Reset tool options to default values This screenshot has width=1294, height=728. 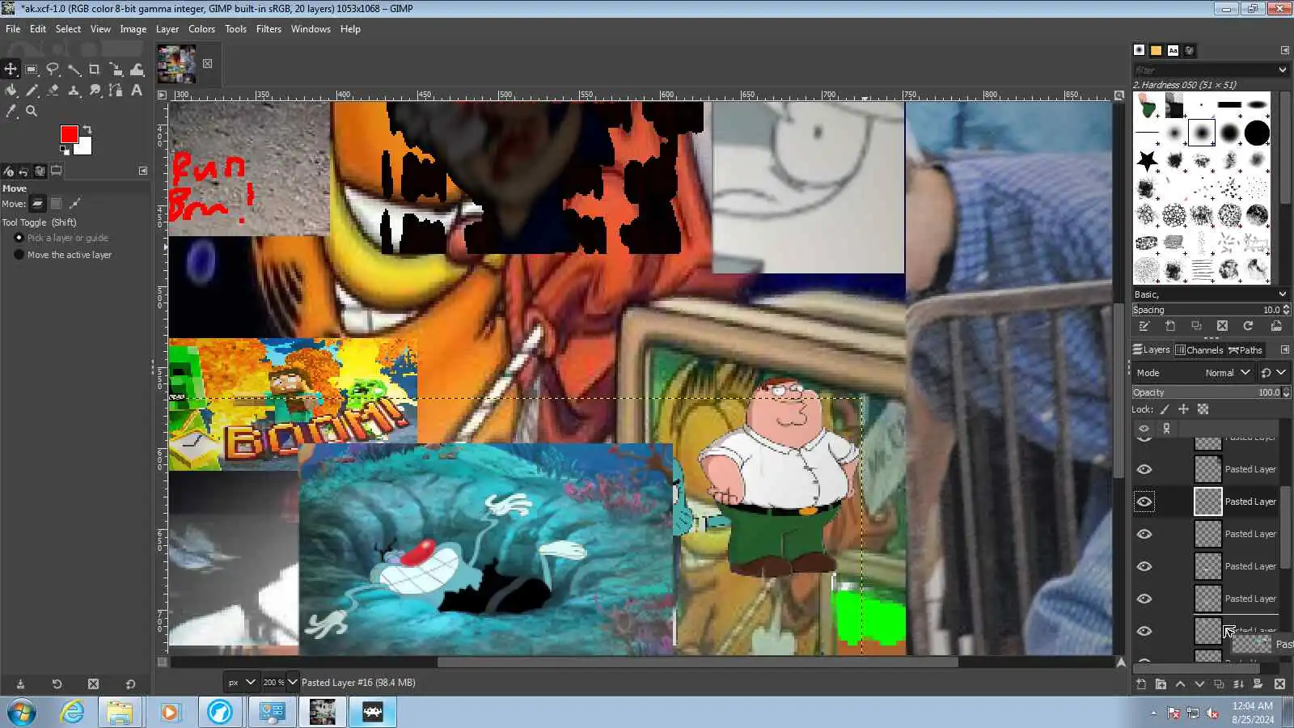tap(130, 684)
